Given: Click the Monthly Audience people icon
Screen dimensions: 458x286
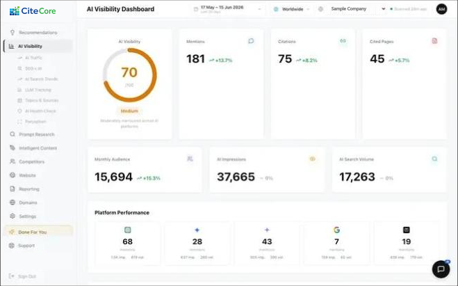Looking at the screenshot, I should pyautogui.click(x=190, y=159).
